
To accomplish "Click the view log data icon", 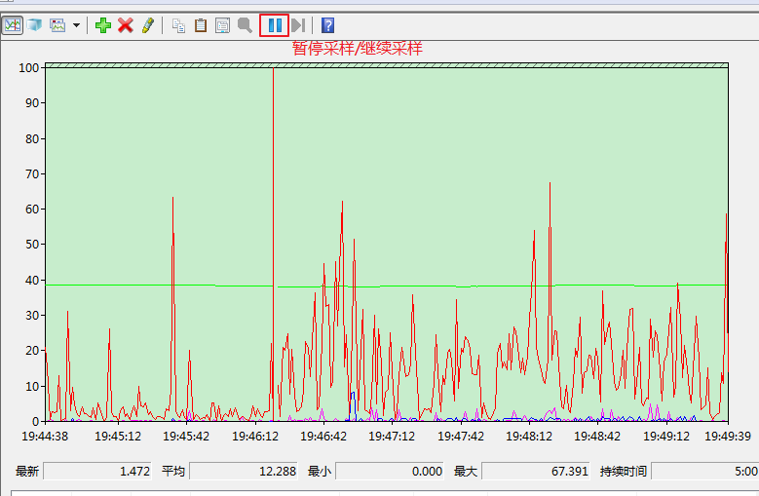I will 35,25.
